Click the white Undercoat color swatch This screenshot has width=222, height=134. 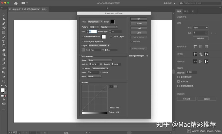click(x=104, y=37)
